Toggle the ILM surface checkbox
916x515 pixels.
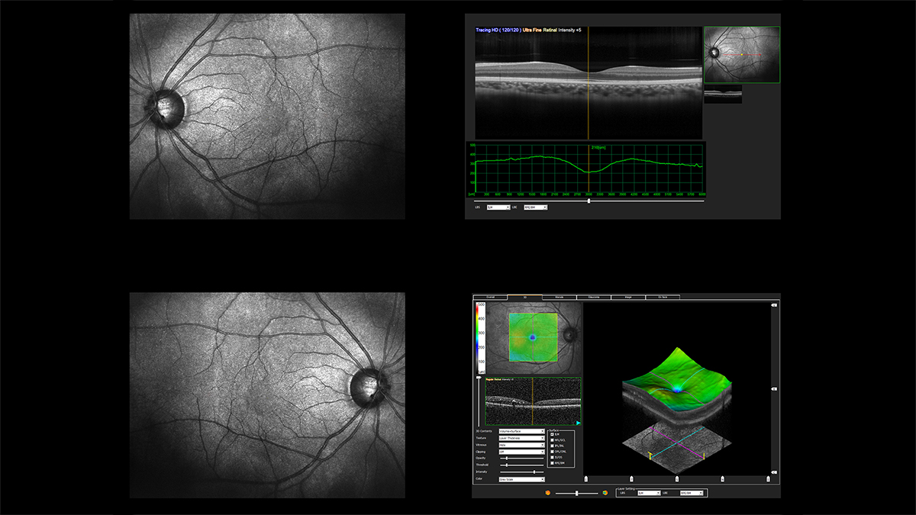click(x=553, y=434)
